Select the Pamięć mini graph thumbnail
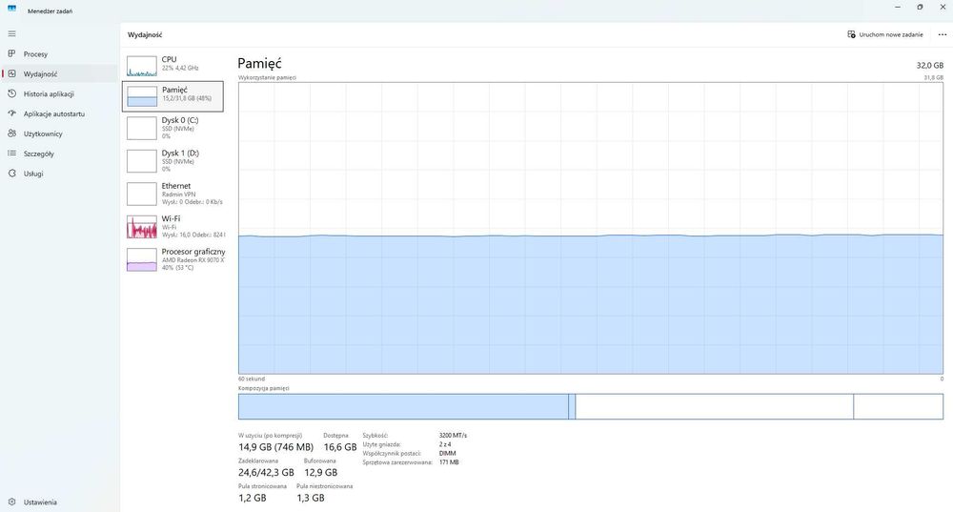Image resolution: width=953 pixels, height=512 pixels. tap(142, 96)
